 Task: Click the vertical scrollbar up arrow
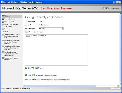point(120,14)
